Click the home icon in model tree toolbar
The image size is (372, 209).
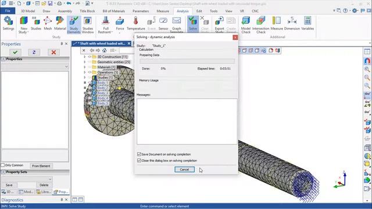tap(105, 51)
